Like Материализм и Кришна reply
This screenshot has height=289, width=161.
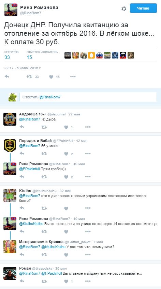(66, 255)
